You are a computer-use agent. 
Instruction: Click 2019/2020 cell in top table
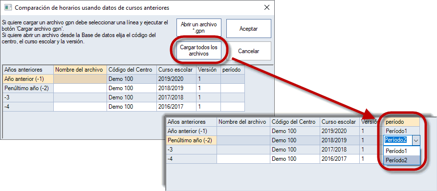coord(176,79)
